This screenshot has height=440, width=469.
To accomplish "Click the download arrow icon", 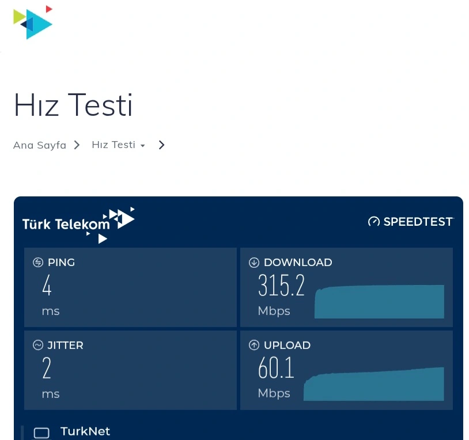I will [x=254, y=263].
